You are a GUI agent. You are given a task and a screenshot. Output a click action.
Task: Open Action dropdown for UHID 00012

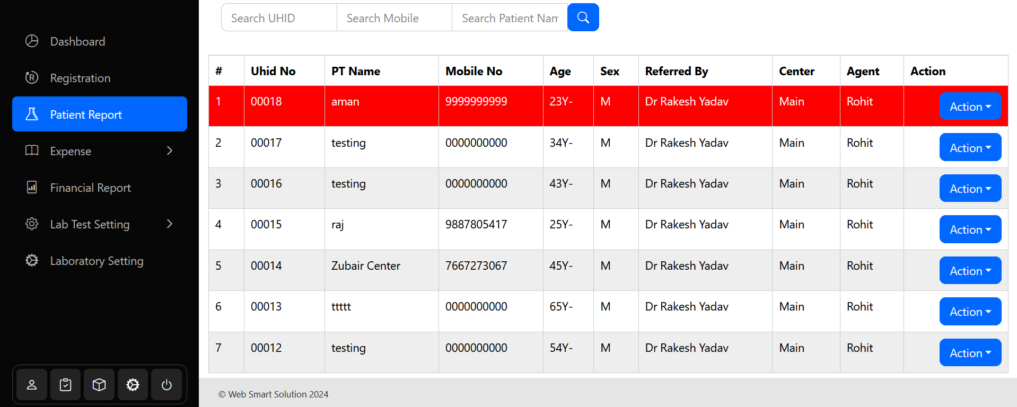tap(970, 352)
